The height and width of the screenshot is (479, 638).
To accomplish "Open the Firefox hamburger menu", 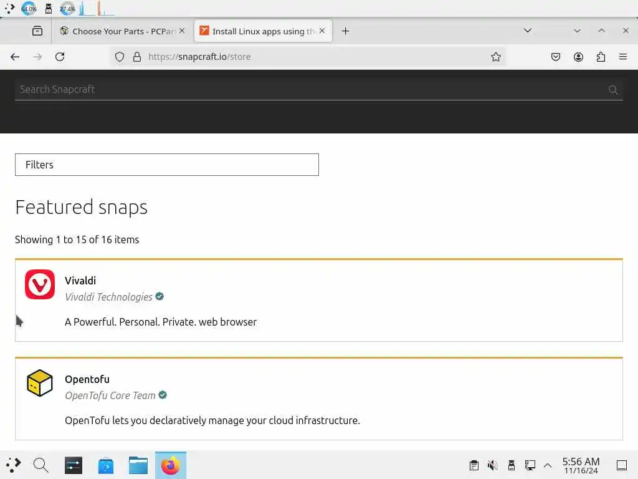I will point(623,57).
